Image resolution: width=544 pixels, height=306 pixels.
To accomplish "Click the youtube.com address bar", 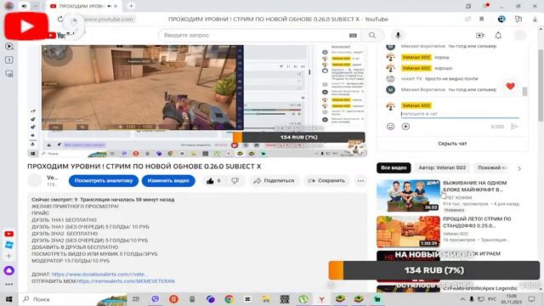I will coord(109,19).
